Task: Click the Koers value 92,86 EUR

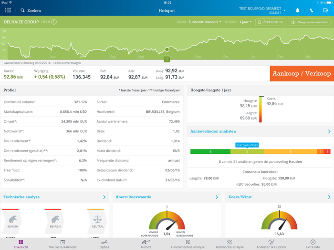Action: [13, 77]
